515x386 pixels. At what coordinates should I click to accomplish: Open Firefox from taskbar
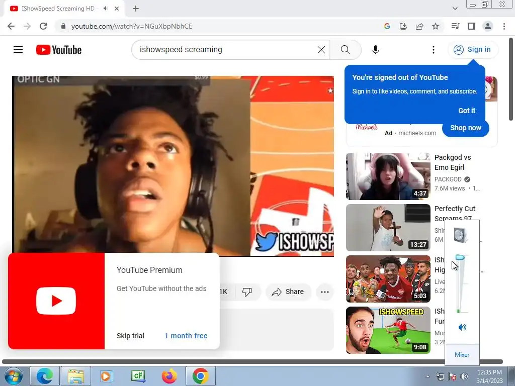click(169, 376)
